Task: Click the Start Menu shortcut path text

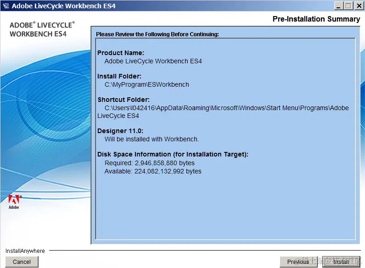Action: pyautogui.click(x=223, y=112)
